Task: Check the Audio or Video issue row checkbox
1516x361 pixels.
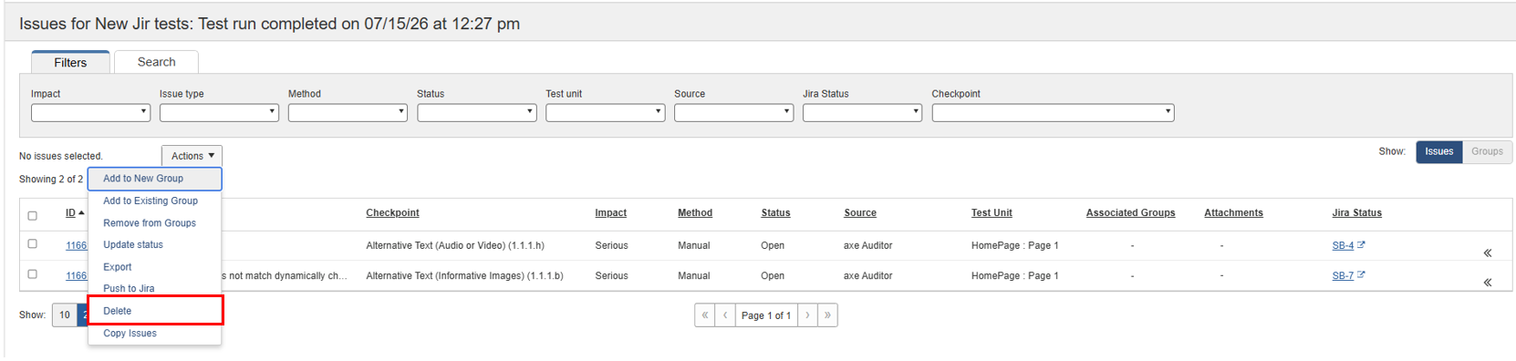Action: coord(32,243)
